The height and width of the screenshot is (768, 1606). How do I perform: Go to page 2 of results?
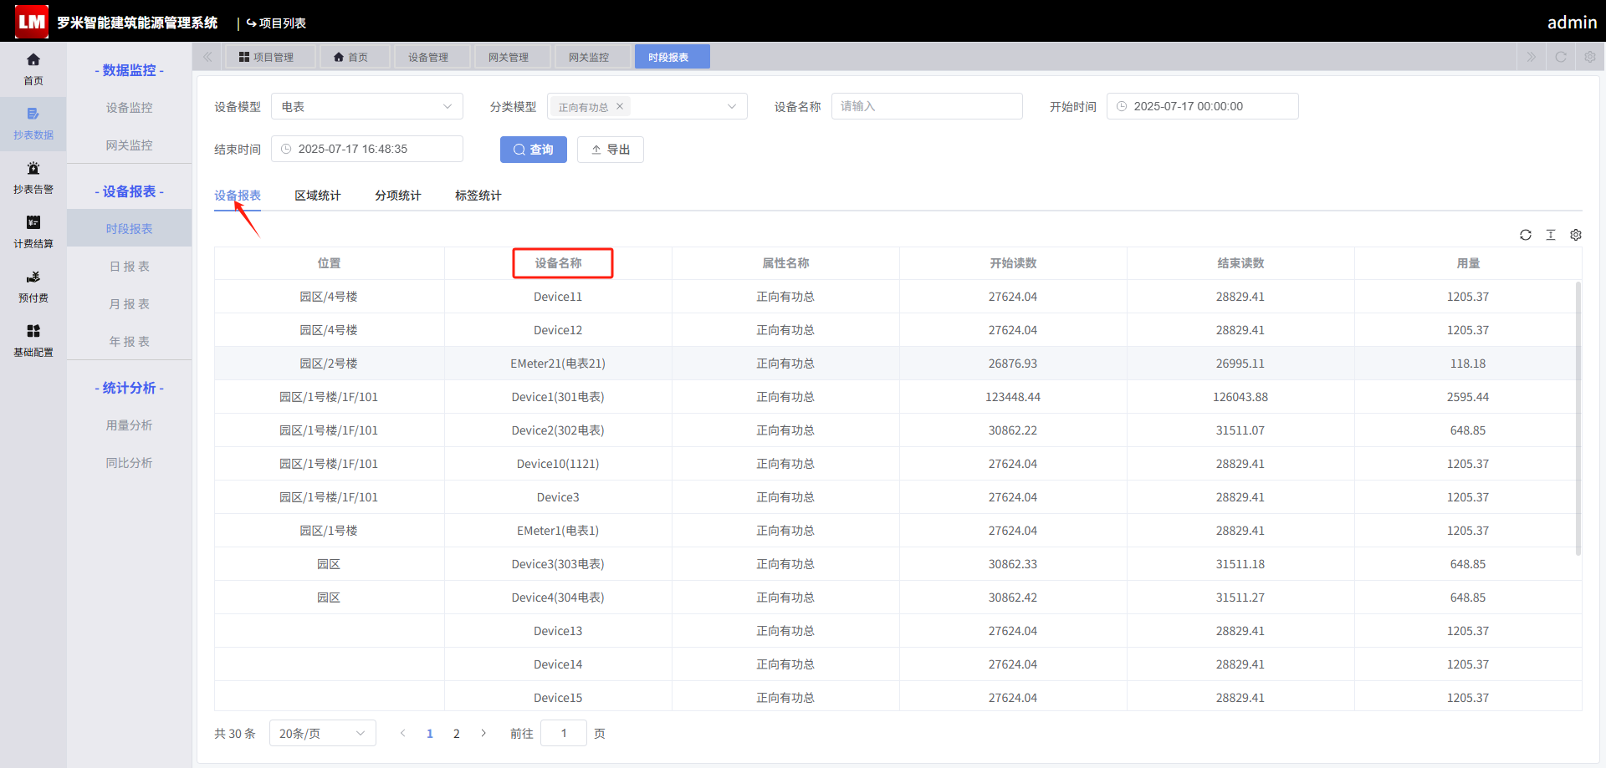[457, 734]
